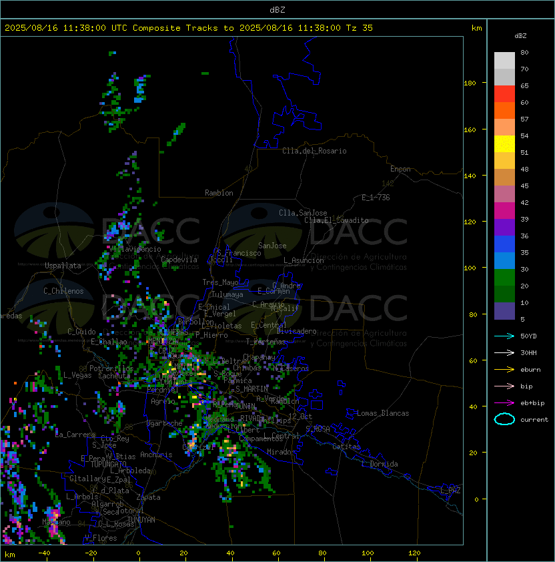This screenshot has width=555, height=562.
Task: Pick the green 20-30 dBZ swatch
Action: pos(504,277)
